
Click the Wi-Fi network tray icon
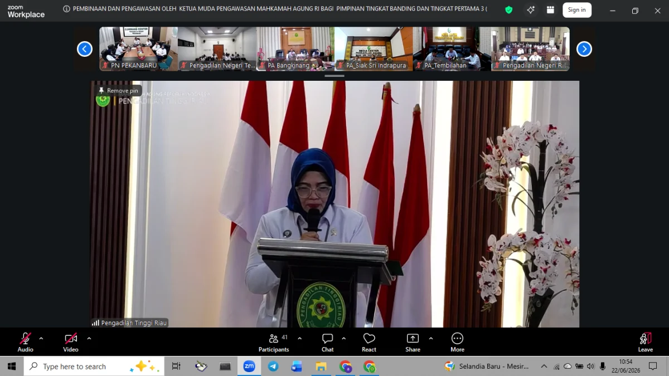pos(556,366)
